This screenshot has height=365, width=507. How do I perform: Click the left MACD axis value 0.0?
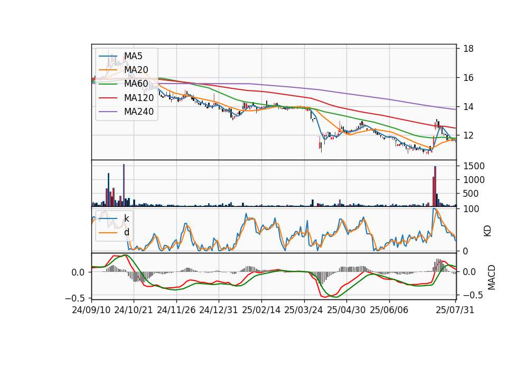(78, 272)
